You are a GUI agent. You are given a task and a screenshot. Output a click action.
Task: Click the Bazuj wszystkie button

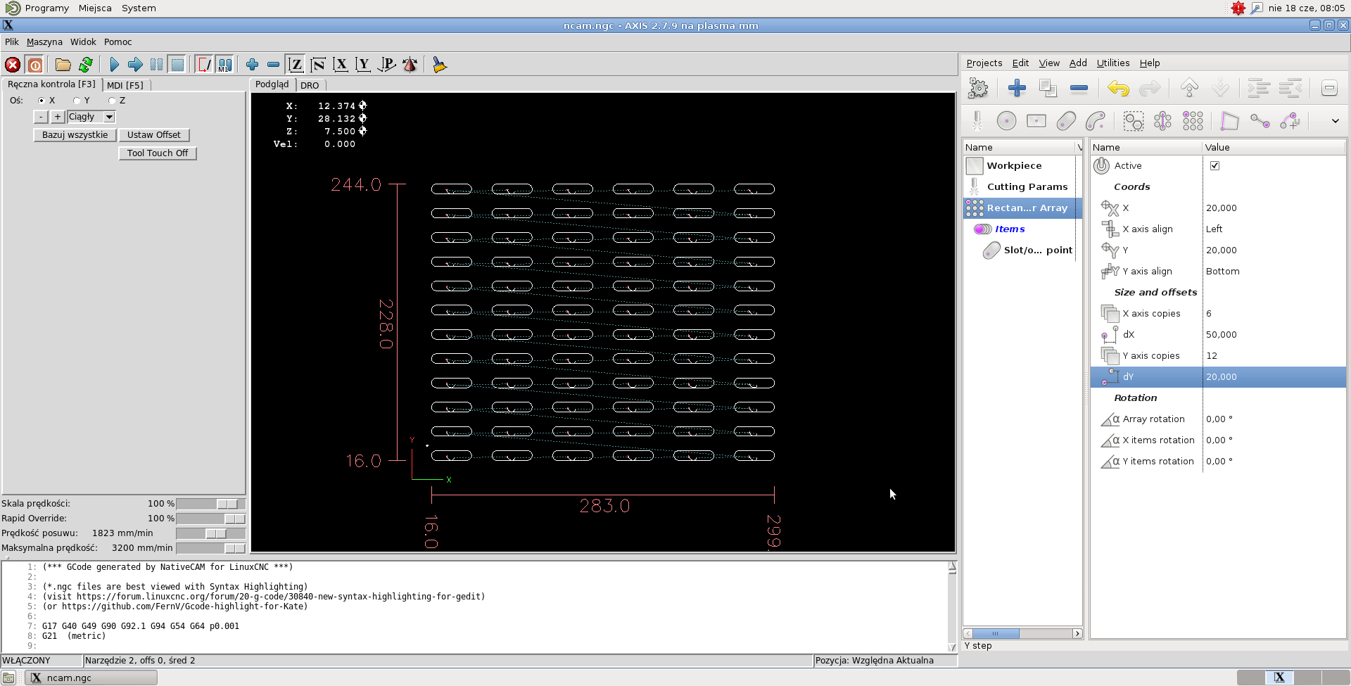coord(75,135)
